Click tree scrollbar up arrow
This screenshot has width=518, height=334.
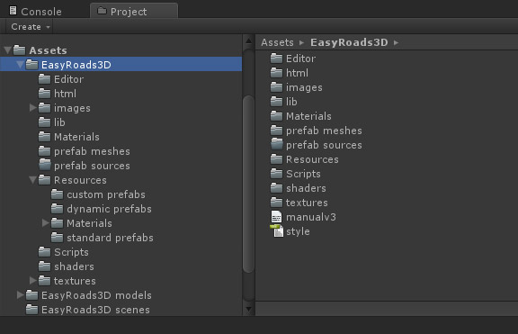(x=249, y=41)
